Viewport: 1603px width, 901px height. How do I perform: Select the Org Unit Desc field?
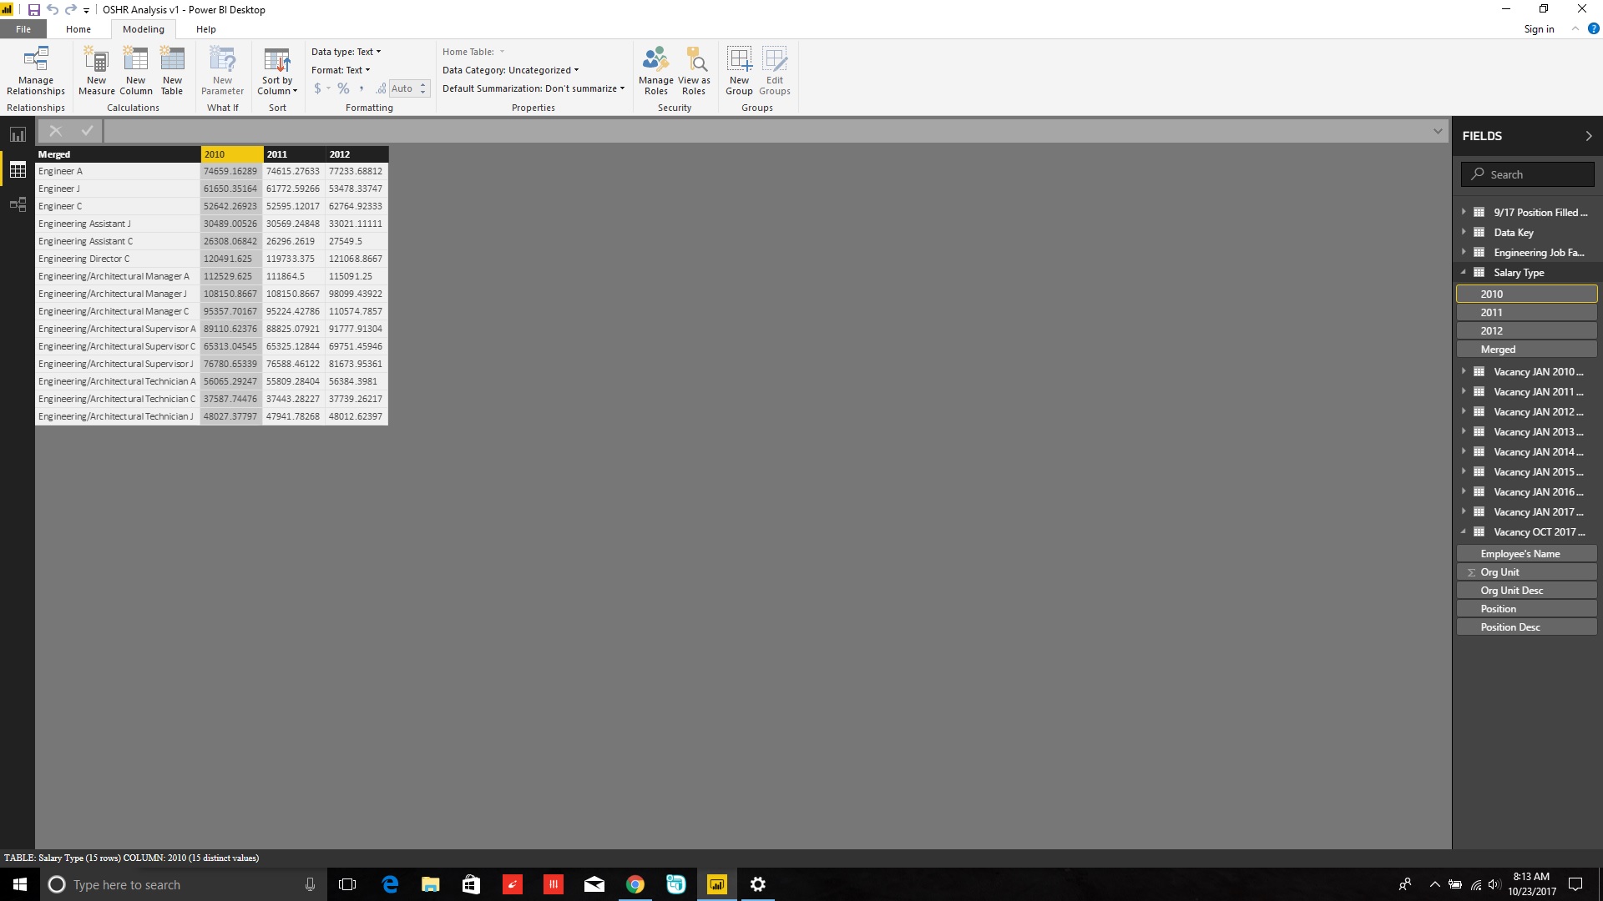point(1526,590)
